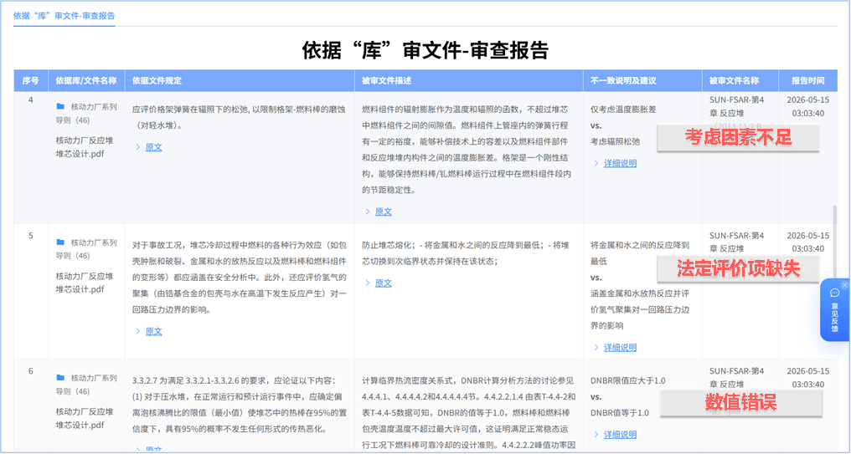The height and width of the screenshot is (454, 851).
Task: Click report time 2026-05-15 in row 6
Action: pos(807,371)
